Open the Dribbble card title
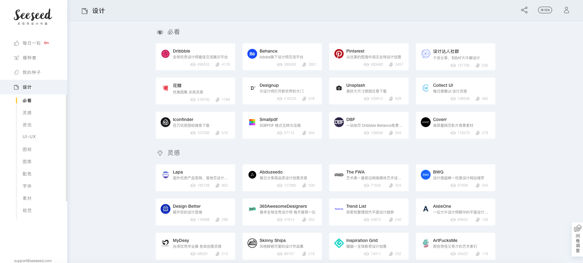This screenshot has width=583, height=263. (x=181, y=51)
